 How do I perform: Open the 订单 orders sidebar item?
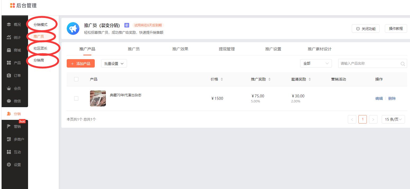point(15,75)
